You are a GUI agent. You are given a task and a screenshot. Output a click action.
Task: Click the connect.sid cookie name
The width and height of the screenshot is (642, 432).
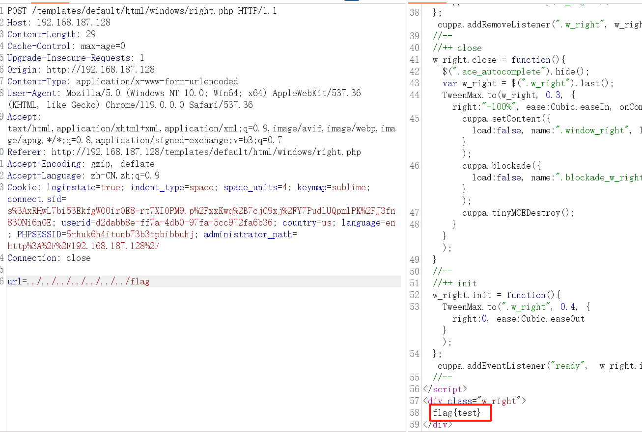click(x=34, y=199)
